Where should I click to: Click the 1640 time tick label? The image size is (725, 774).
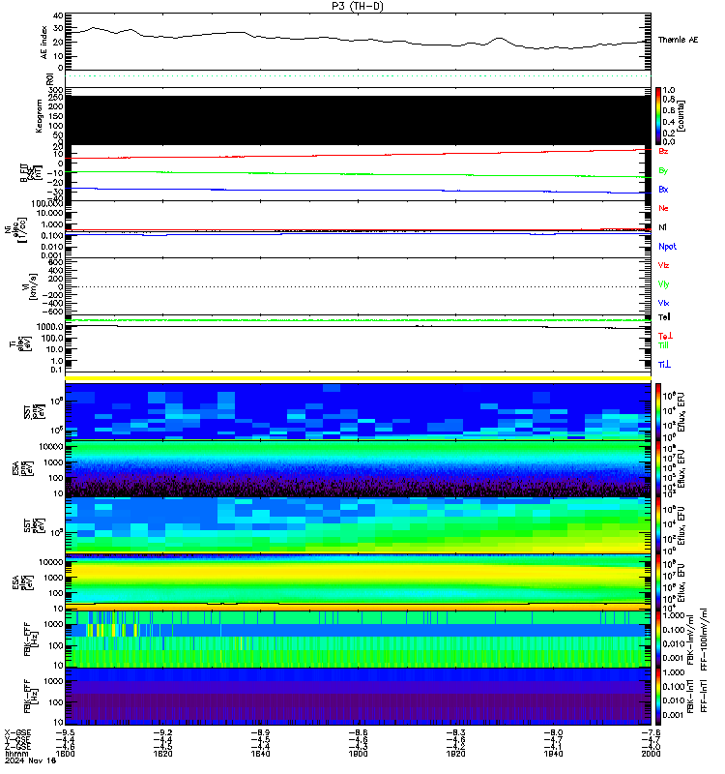pos(260,754)
